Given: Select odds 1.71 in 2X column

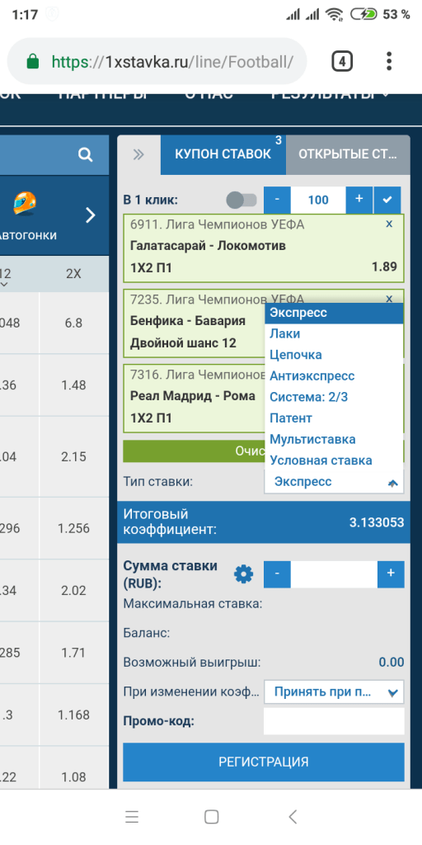Looking at the screenshot, I should click(73, 654).
